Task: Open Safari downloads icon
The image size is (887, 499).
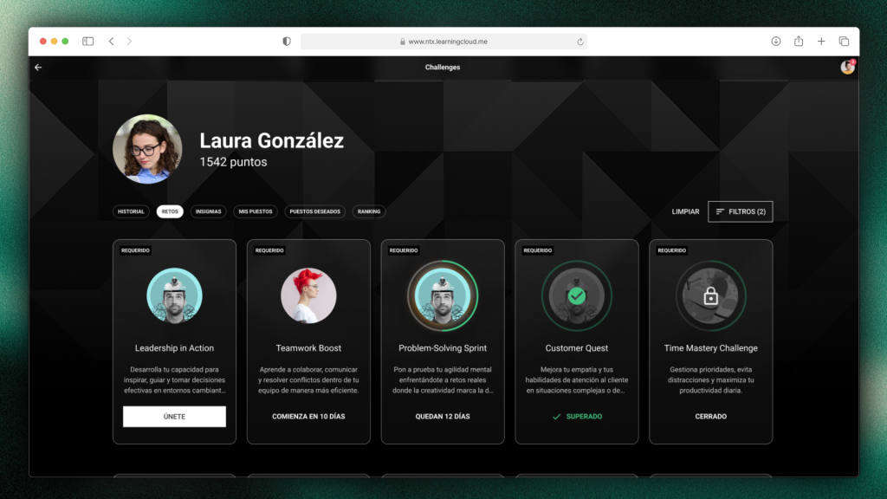Action: (776, 42)
